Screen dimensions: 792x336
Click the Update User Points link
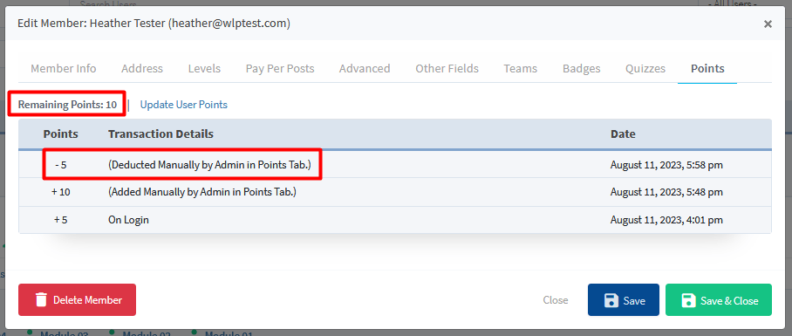click(x=184, y=105)
